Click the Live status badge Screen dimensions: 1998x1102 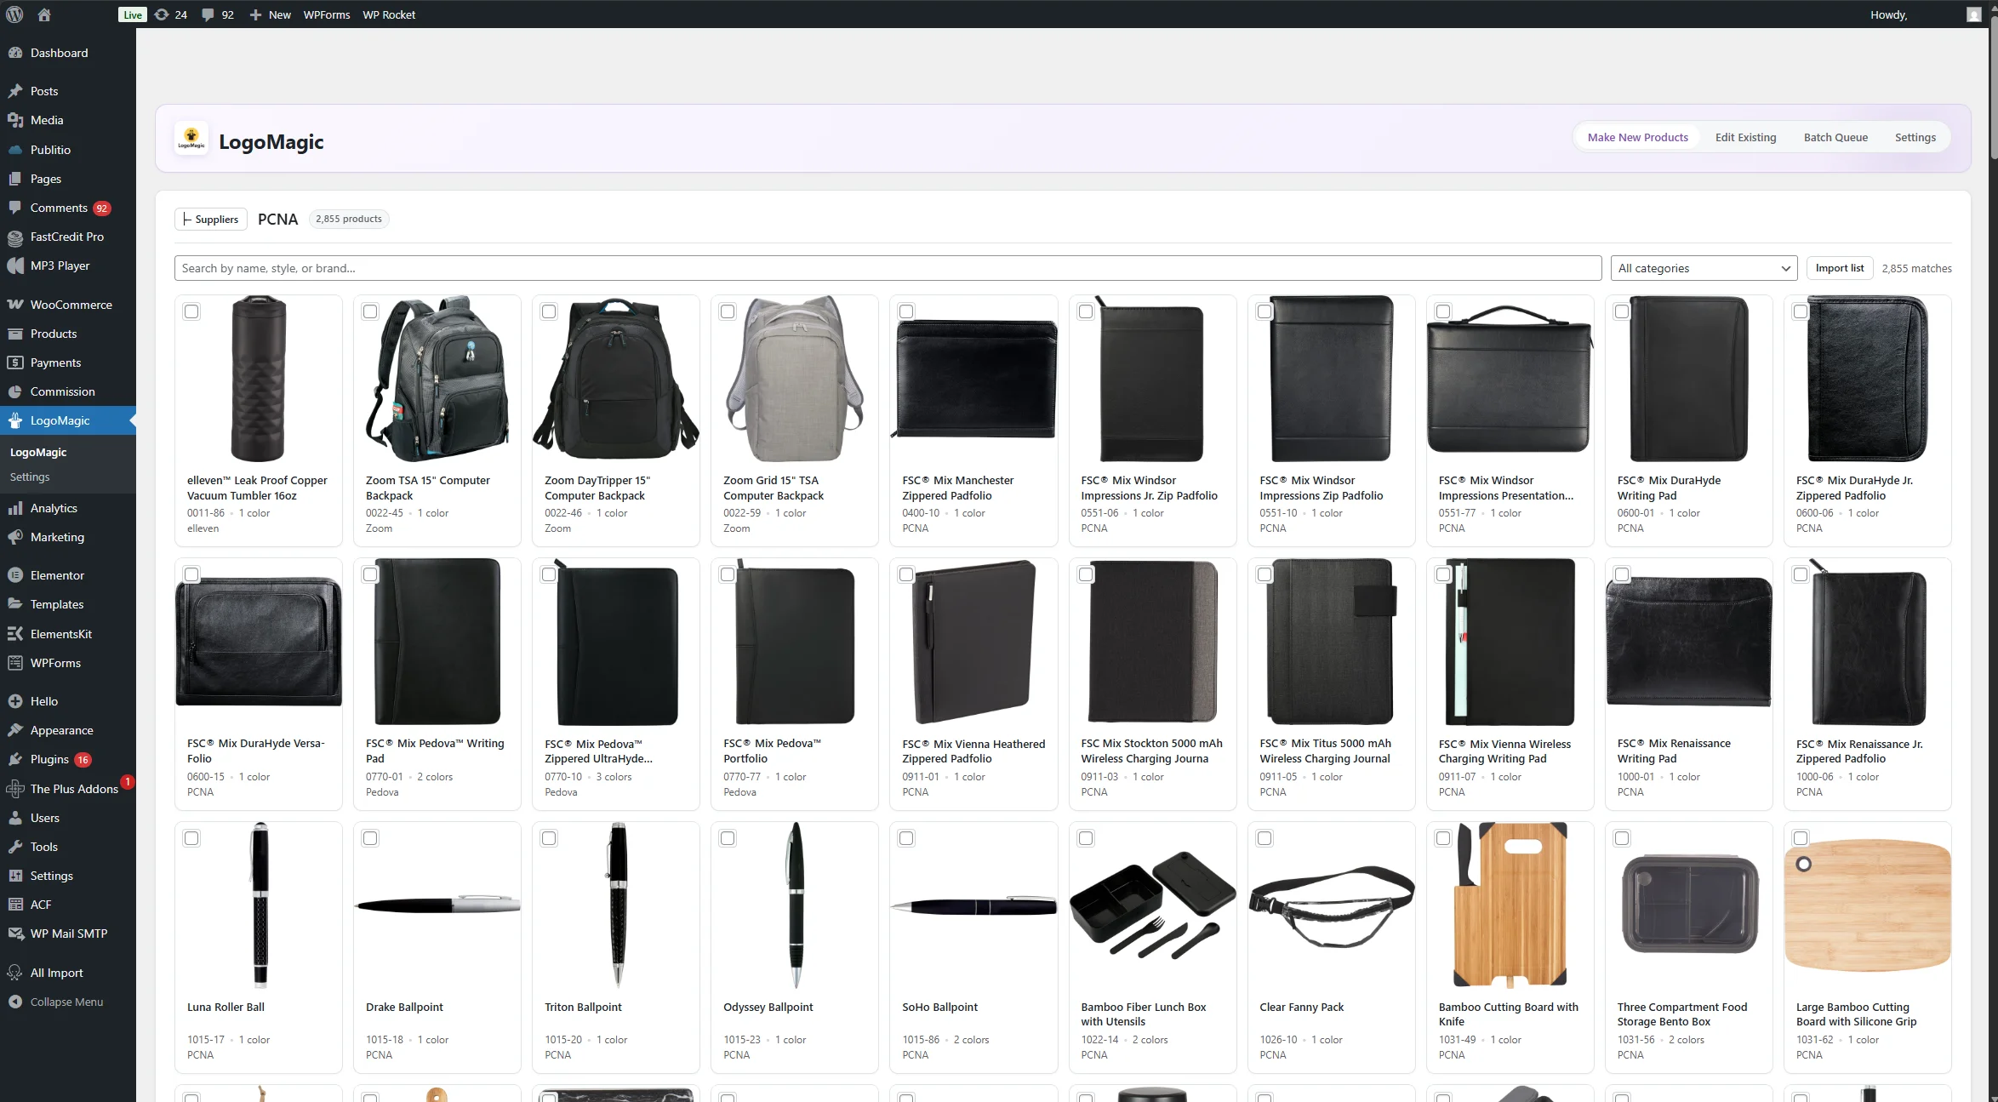pyautogui.click(x=132, y=14)
